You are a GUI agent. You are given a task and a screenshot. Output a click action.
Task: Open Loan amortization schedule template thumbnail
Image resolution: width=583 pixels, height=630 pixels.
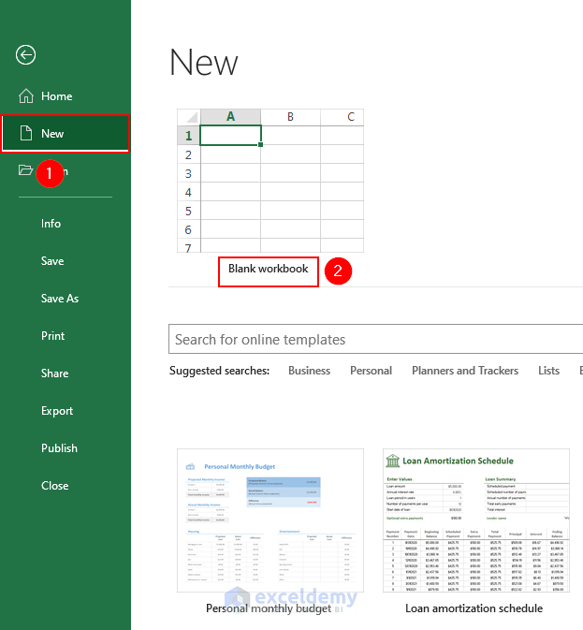(x=476, y=520)
